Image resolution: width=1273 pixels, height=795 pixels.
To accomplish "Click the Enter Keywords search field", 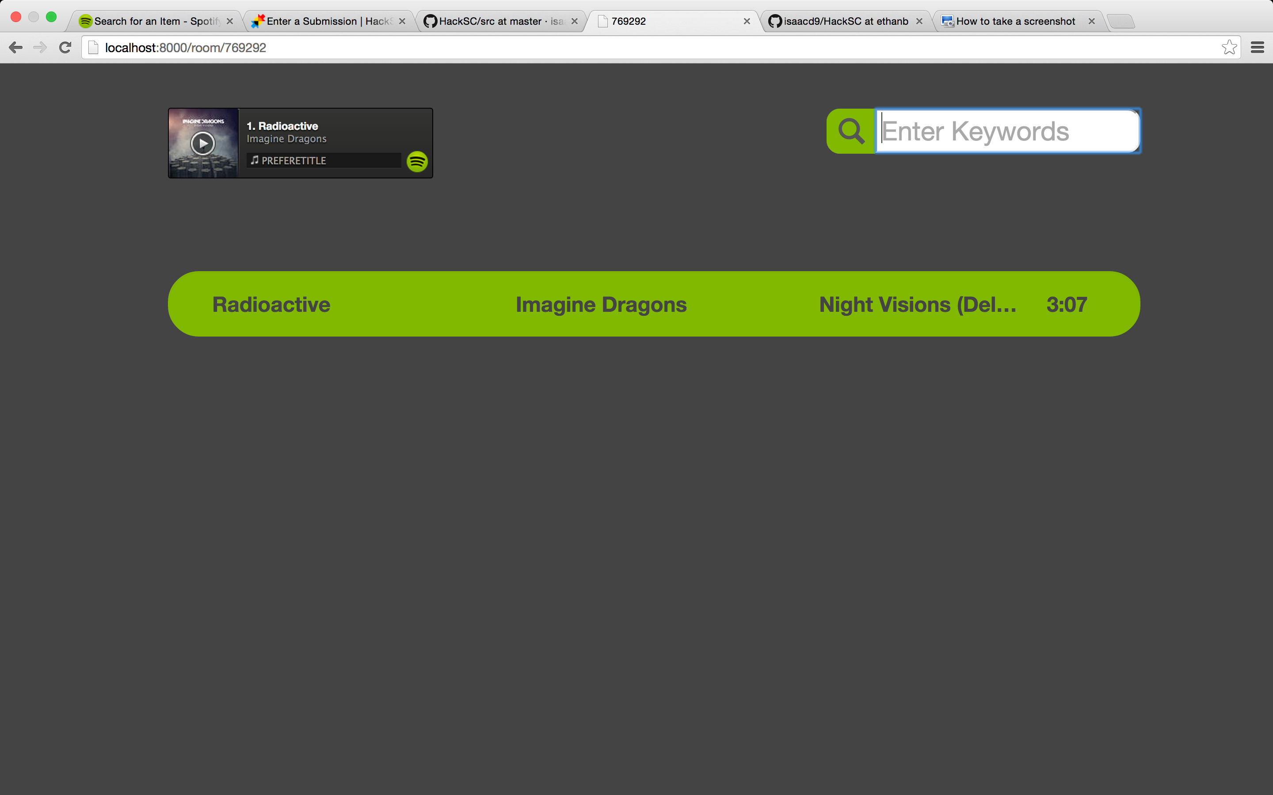I will click(x=1007, y=131).
